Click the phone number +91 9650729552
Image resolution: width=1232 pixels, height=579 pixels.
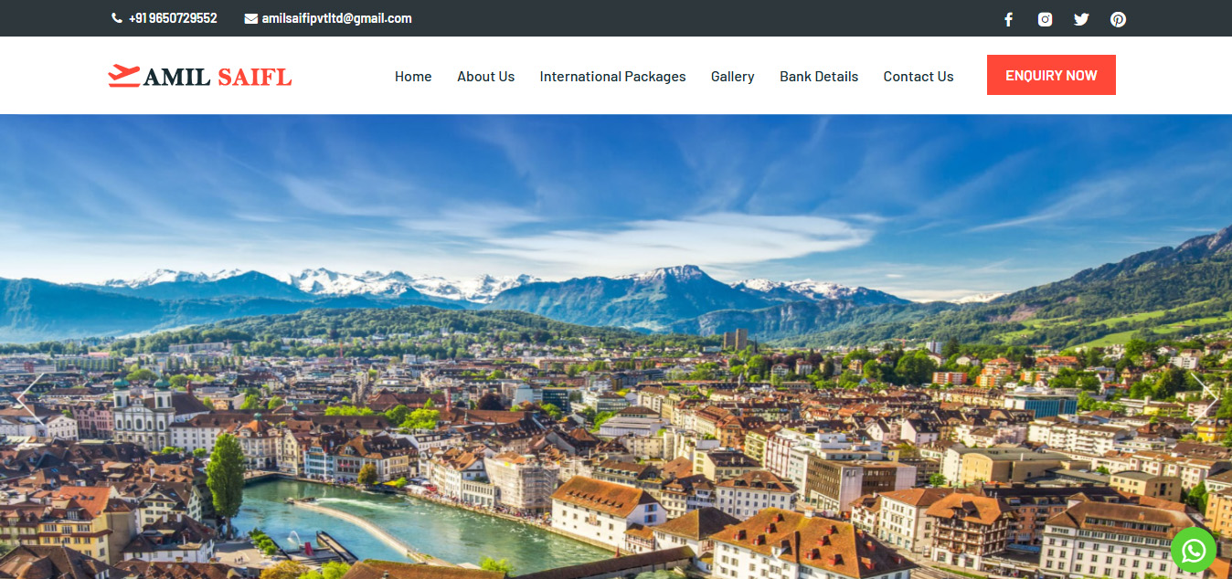pos(173,18)
